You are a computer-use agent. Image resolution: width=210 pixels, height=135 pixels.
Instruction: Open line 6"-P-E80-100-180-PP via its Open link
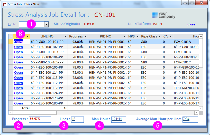pos(19,103)
